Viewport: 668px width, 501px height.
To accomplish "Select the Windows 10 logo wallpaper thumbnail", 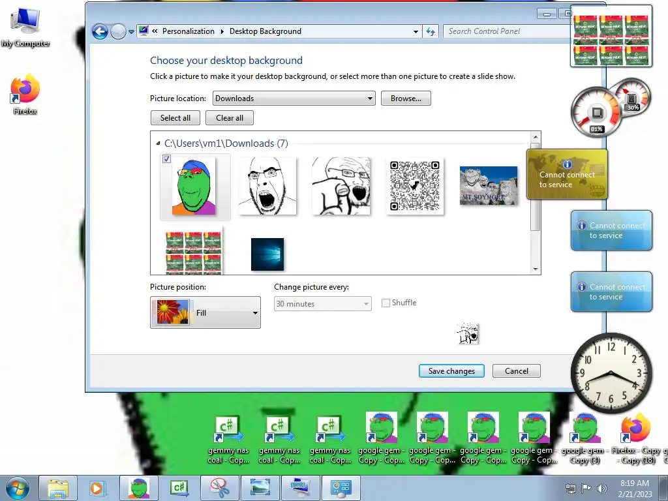I will (x=267, y=254).
